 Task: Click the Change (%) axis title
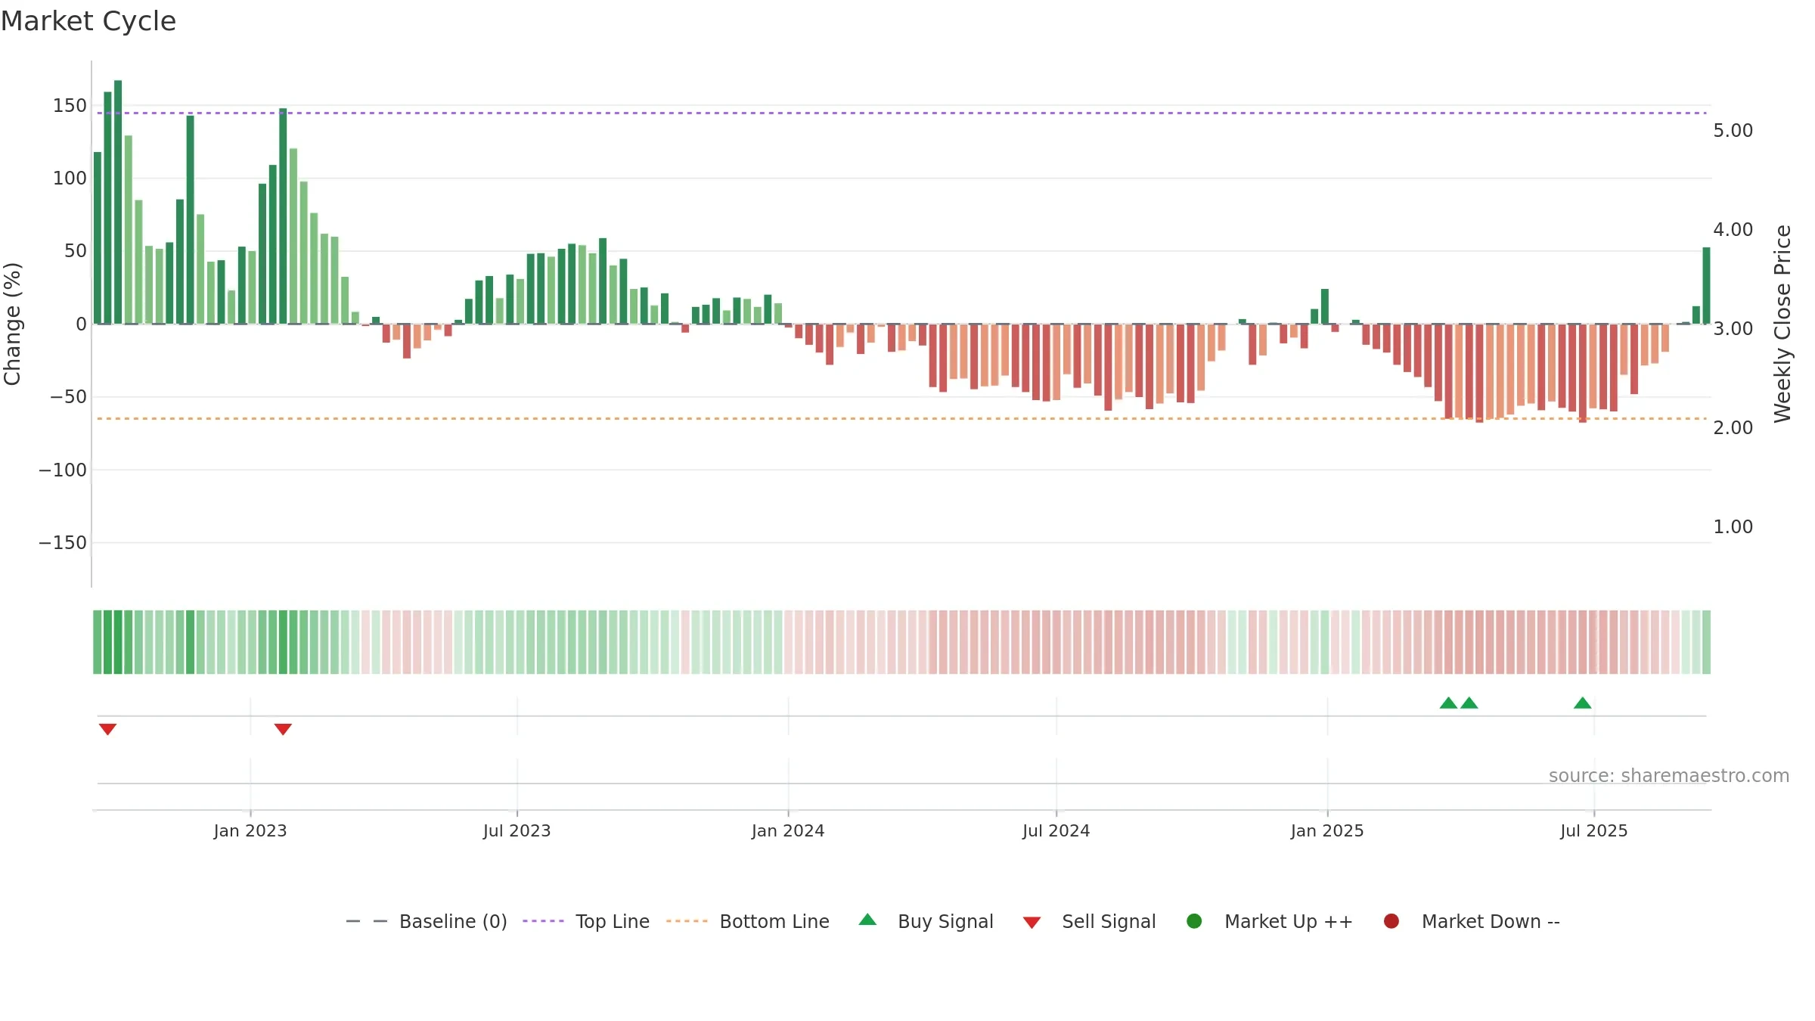tap(12, 324)
